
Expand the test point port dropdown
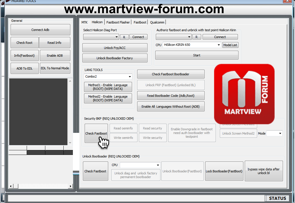[x=173, y=37]
